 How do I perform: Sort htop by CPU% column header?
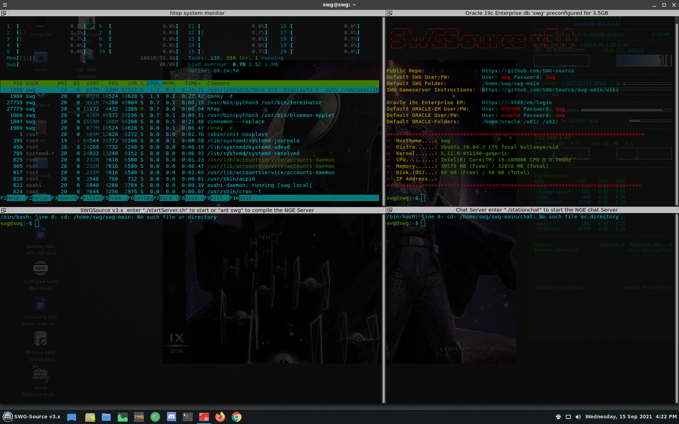(153, 83)
